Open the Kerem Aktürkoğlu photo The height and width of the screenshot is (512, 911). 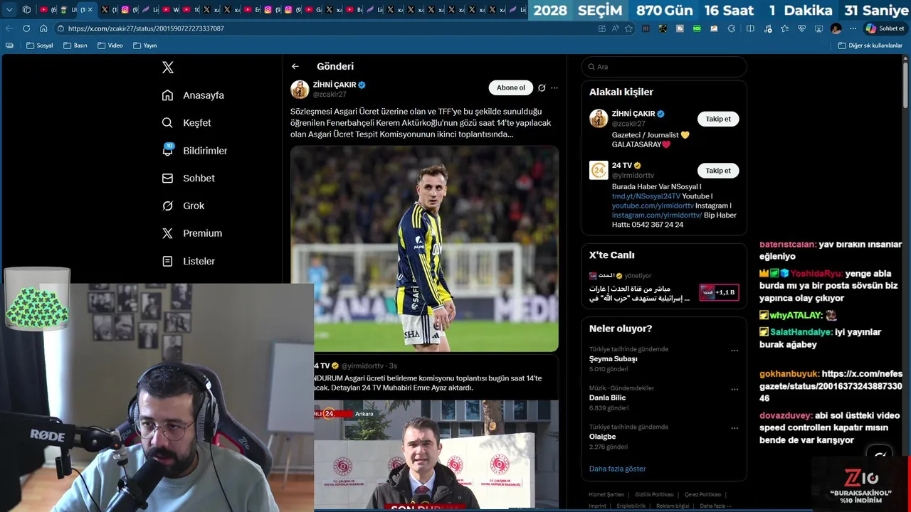coord(424,249)
